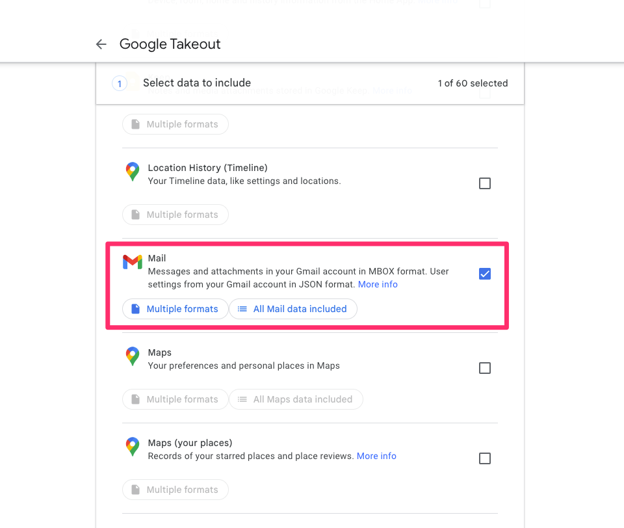Check the Maps checkbox
The height and width of the screenshot is (528, 624).
[x=485, y=368]
